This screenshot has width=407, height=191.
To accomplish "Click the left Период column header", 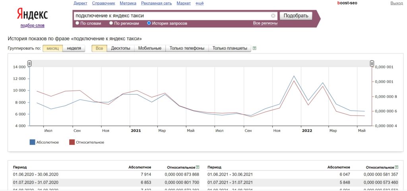I will coord(20,168).
